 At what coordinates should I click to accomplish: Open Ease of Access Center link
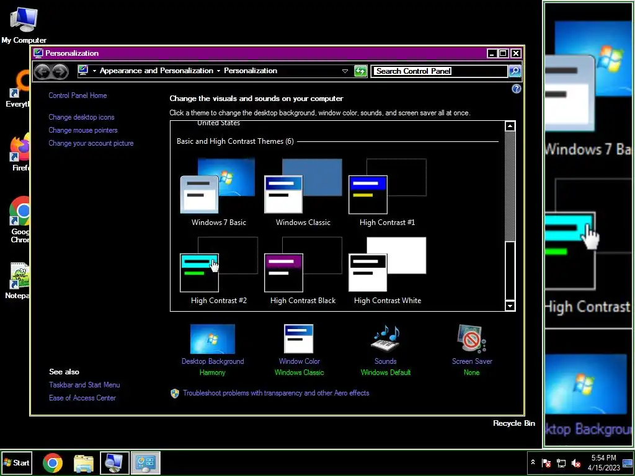pyautogui.click(x=82, y=398)
